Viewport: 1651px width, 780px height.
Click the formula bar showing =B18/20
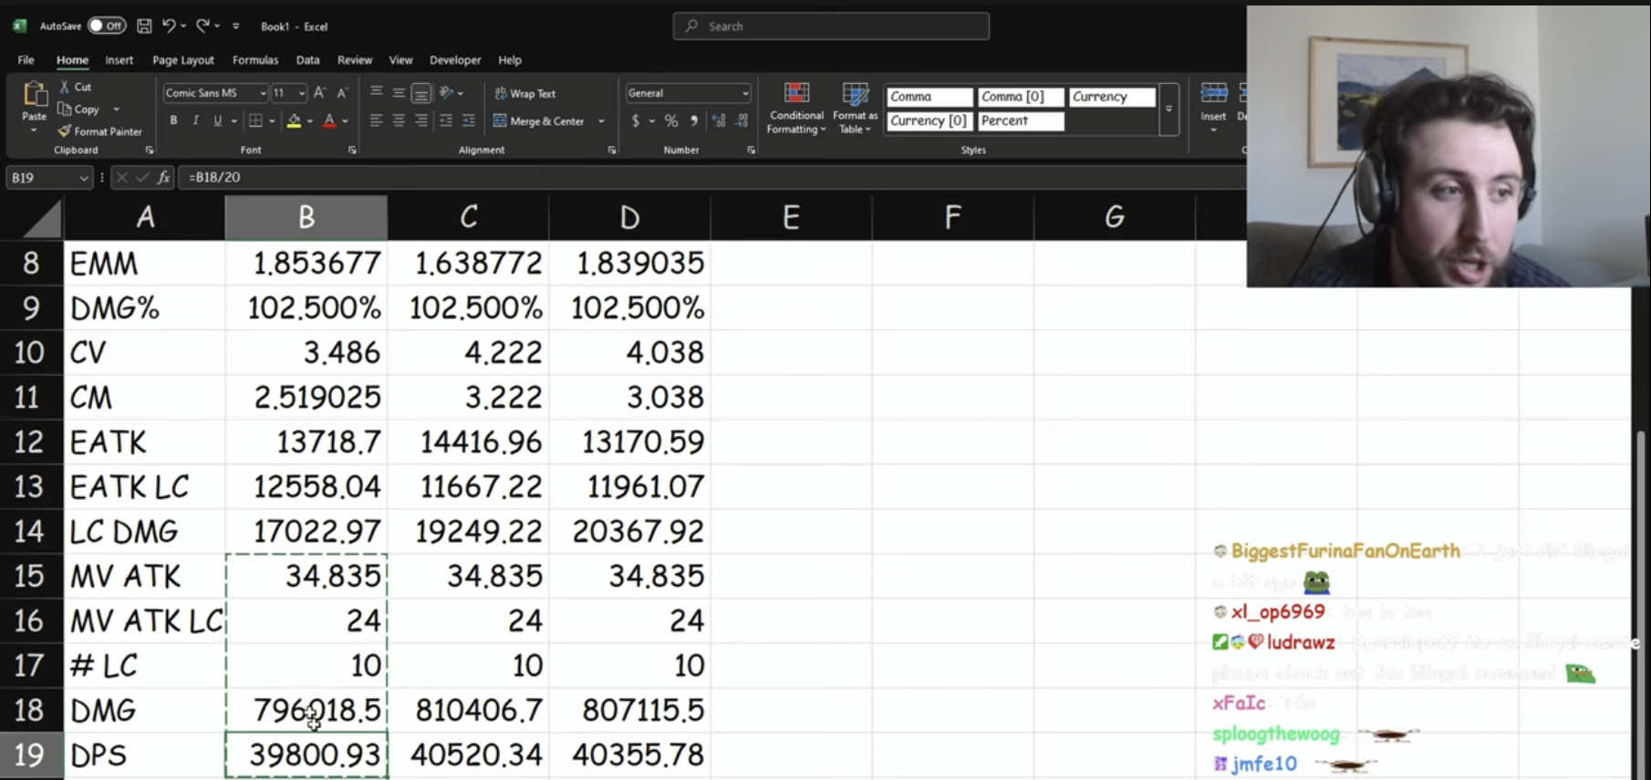click(711, 177)
